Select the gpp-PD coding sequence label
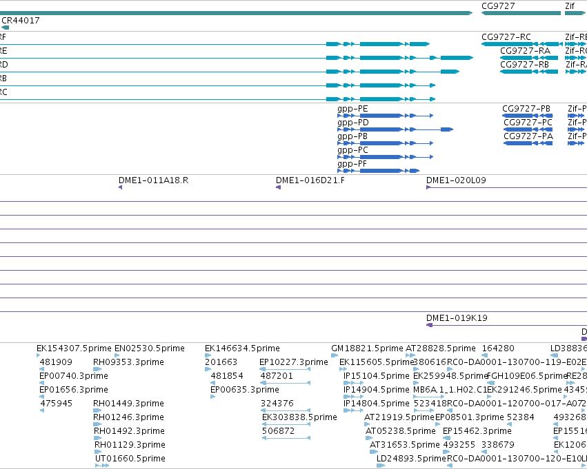The image size is (587, 469). tap(353, 123)
